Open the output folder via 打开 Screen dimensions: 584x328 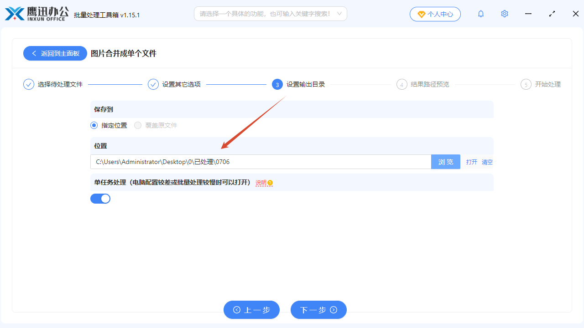472,162
